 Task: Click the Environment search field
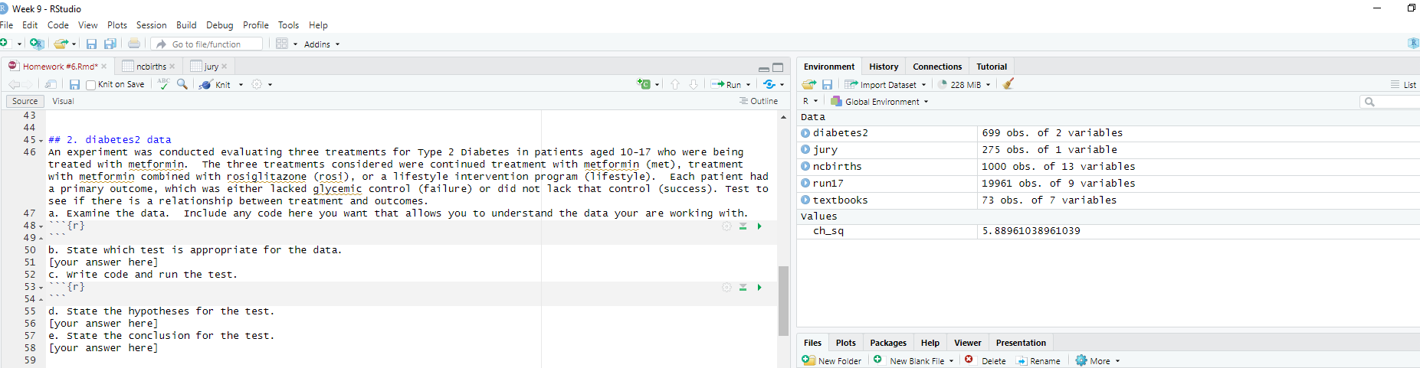(x=1389, y=101)
